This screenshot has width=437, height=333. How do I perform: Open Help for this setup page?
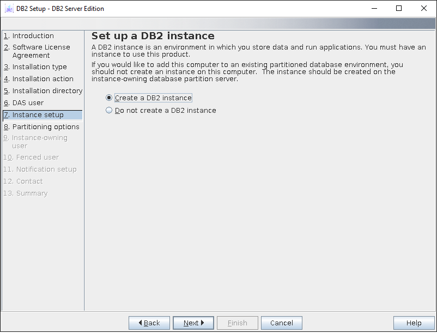click(x=414, y=323)
